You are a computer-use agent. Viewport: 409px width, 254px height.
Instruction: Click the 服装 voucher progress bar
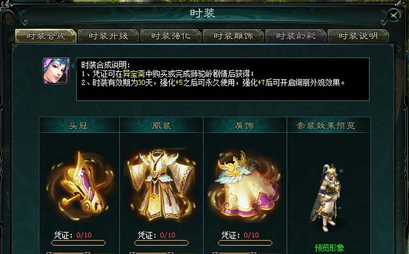tap(162, 243)
